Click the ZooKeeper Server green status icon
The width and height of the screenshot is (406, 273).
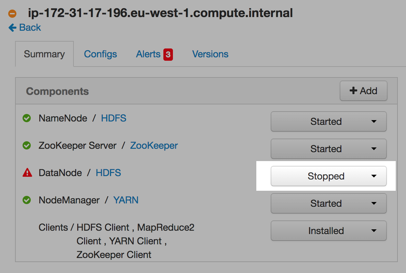tap(27, 146)
